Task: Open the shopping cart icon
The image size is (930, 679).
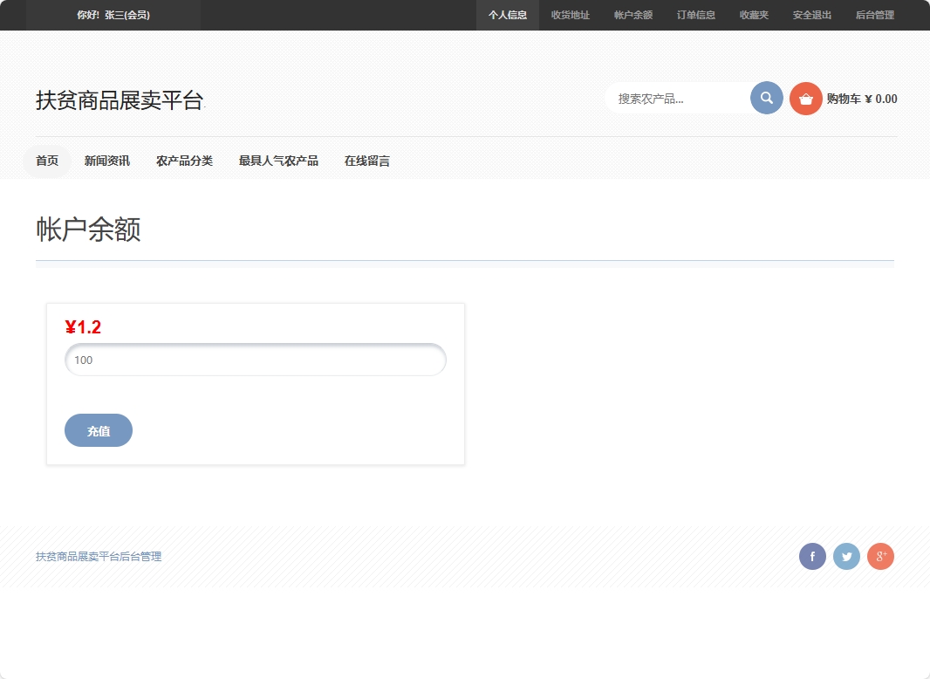Action: point(805,98)
